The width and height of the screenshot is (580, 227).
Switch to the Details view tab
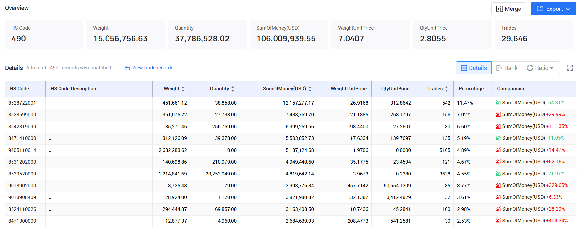473,68
